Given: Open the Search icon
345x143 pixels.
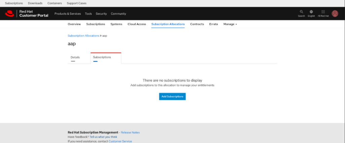Looking at the screenshot, I should tap(302, 13).
